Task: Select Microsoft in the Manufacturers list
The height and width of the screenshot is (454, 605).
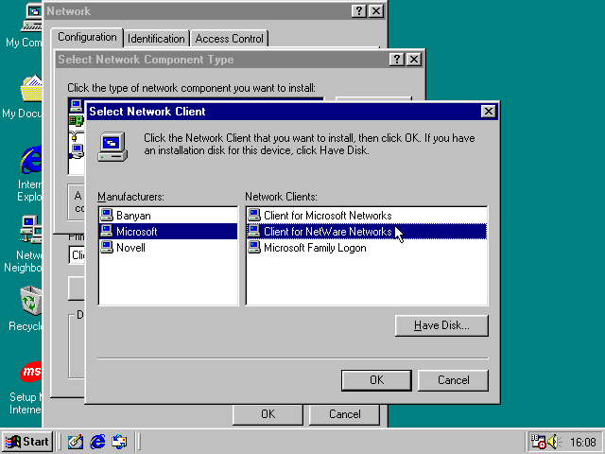Action: coord(168,231)
